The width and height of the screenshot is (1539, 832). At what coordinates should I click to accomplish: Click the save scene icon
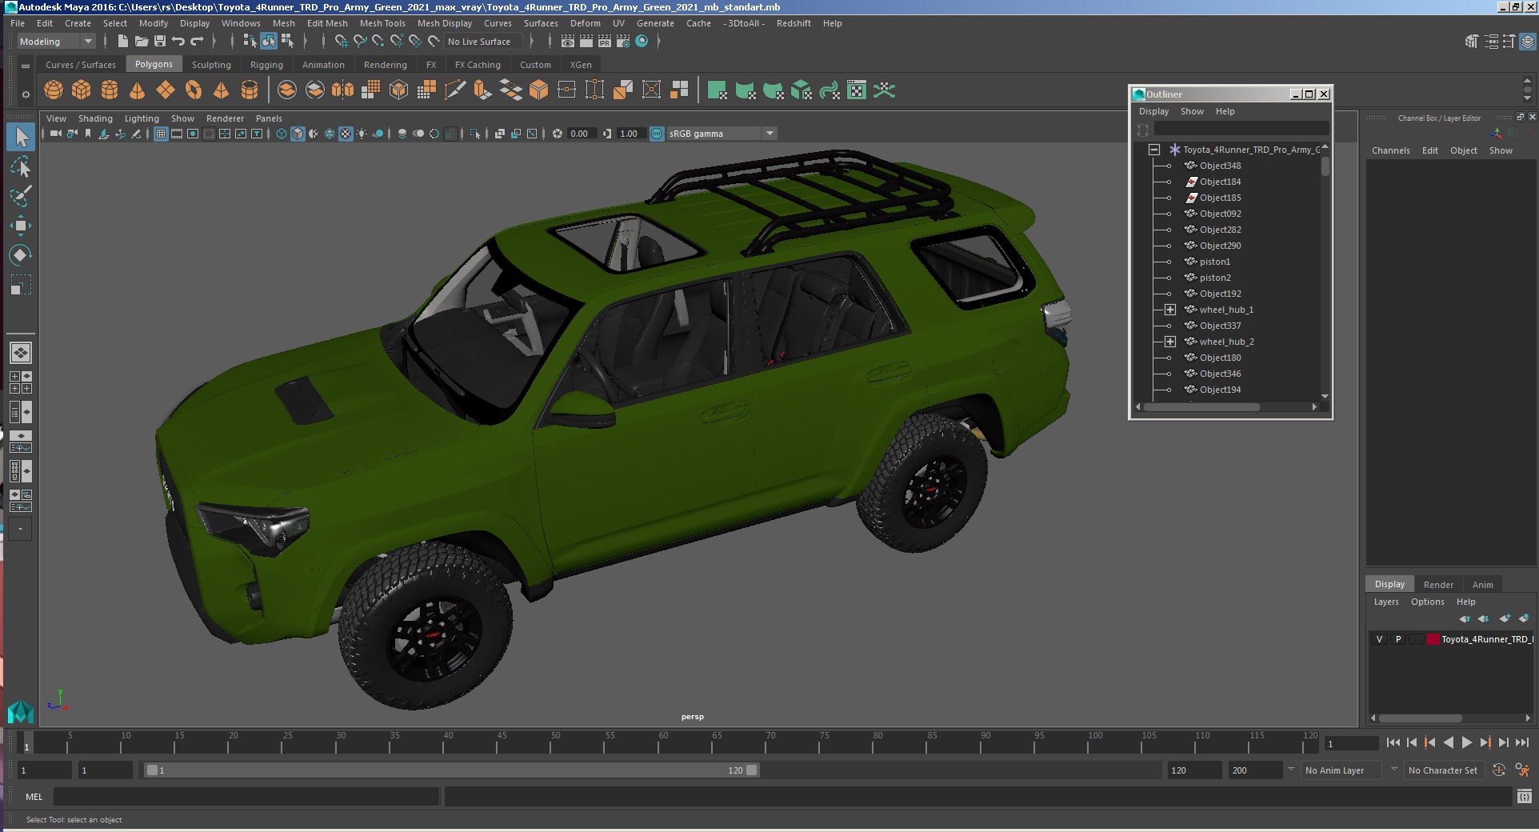point(160,41)
